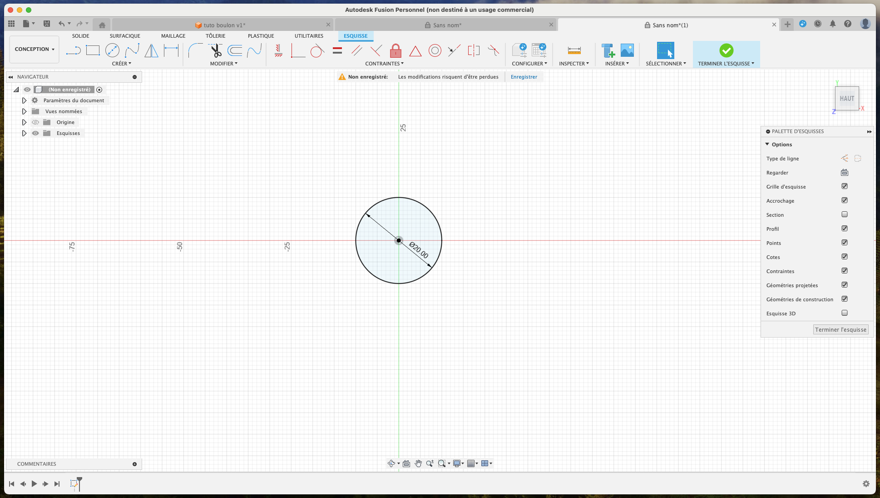Hide the Esquisses folder via eye icon
The image size is (880, 498).
[35, 133]
